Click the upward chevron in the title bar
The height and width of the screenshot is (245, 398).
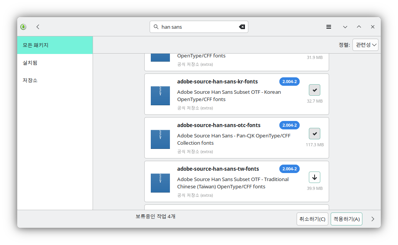coord(359,27)
